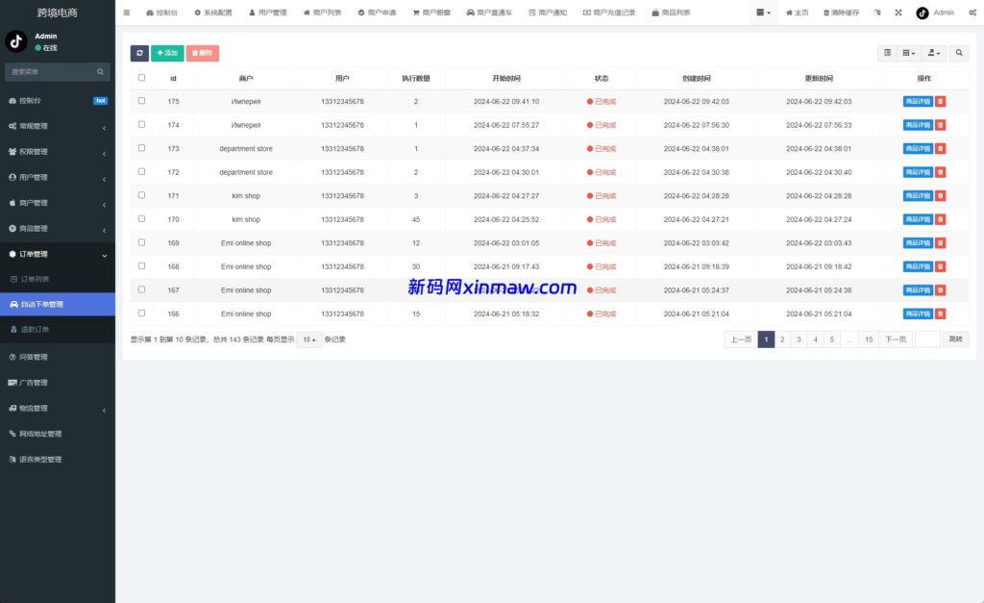The height and width of the screenshot is (603, 984).
Task: Select all rows with the header checkbox
Action: (x=139, y=78)
